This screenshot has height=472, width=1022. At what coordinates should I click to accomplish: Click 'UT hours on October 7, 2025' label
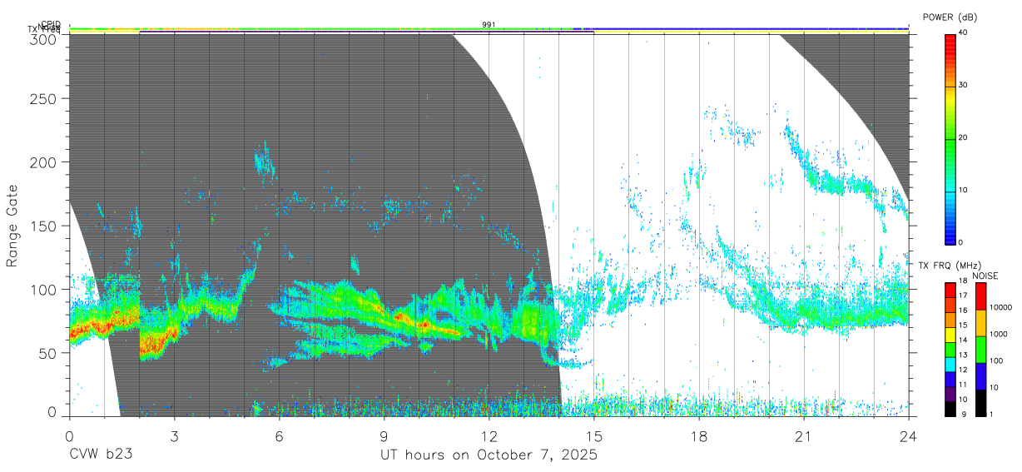coord(489,455)
